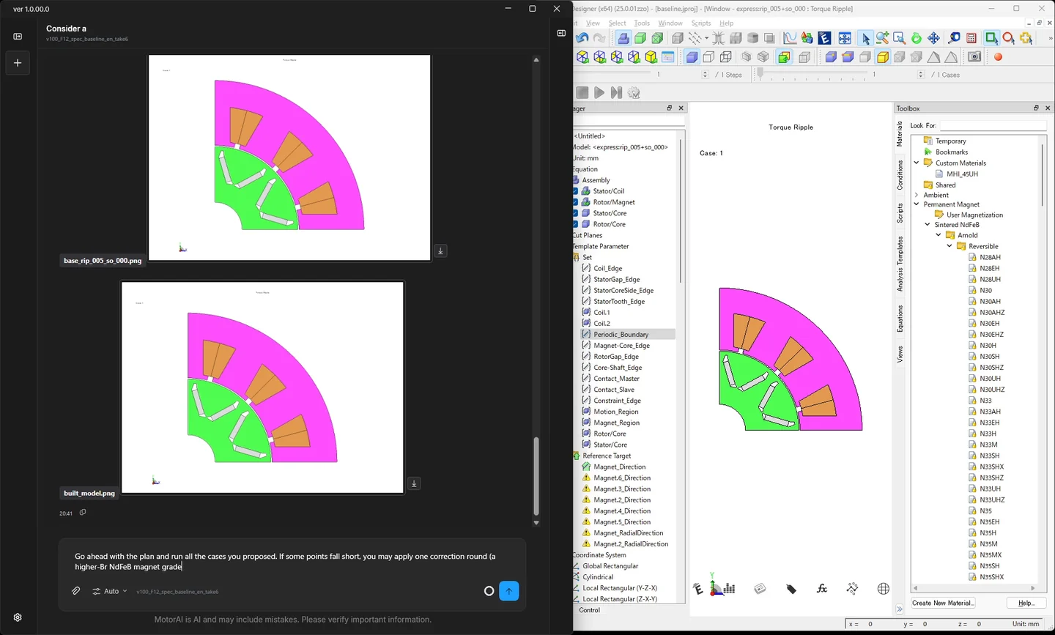The image size is (1055, 635).
Task: Click the fit-to-window view icon
Action: click(845, 38)
